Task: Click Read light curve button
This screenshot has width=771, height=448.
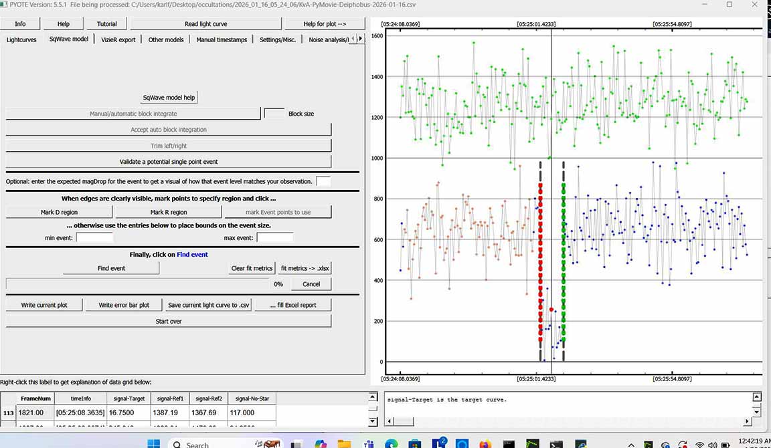Action: click(205, 24)
